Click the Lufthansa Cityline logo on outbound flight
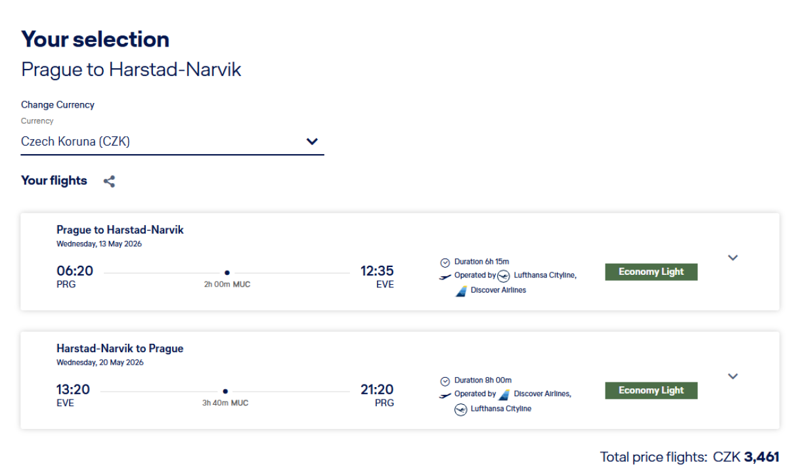The image size is (788, 473). [504, 276]
